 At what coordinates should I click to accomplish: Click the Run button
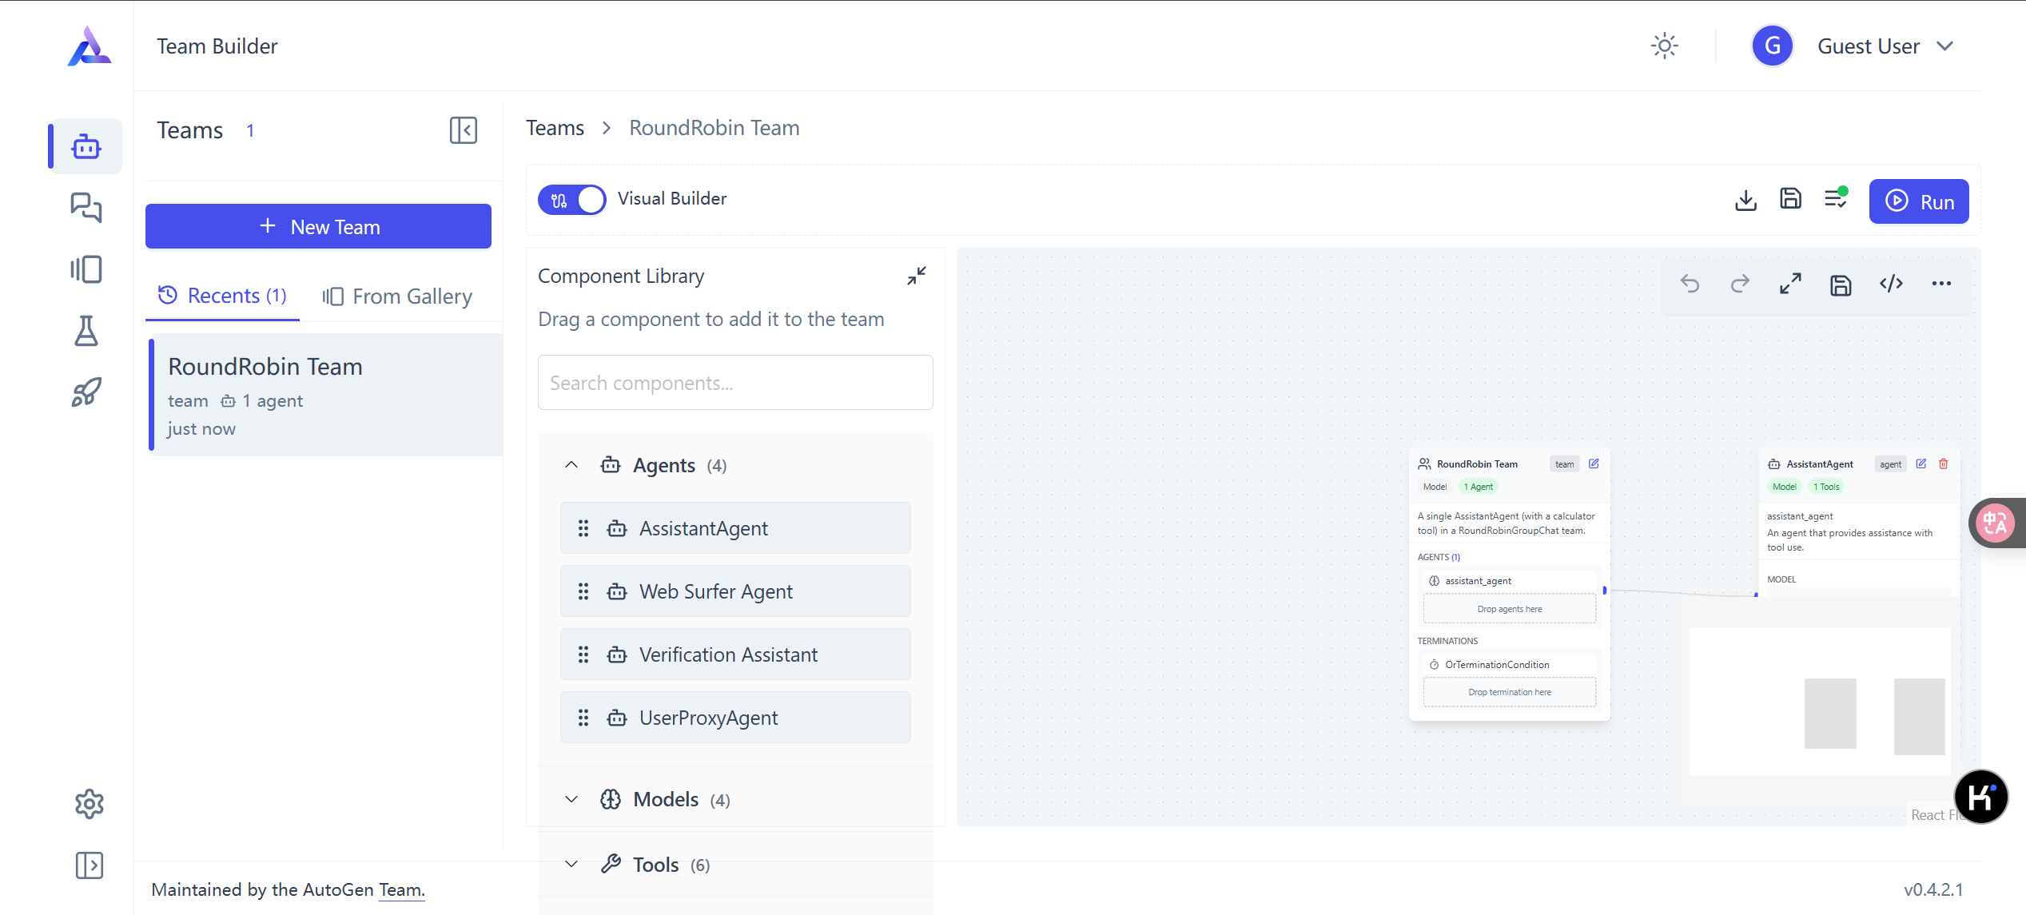[x=1918, y=201]
